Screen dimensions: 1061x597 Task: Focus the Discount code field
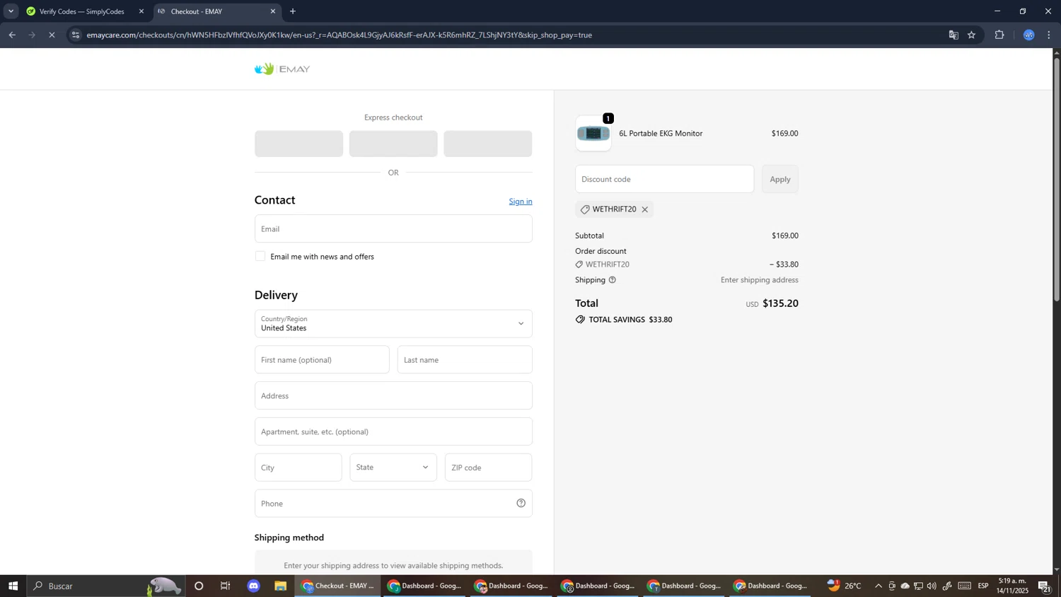665,179
